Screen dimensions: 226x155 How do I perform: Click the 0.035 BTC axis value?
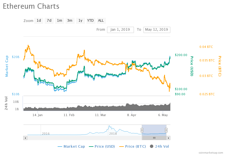coord(207,60)
